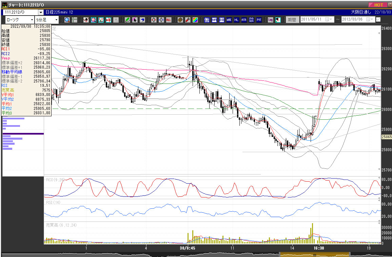Screen dimensions: 392x257
Task: Click the cyan-bordered black arrow icon
Action: 278,20
